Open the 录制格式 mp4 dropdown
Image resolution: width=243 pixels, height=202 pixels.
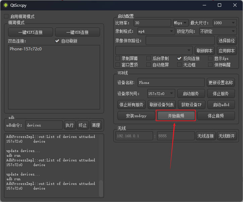click(x=156, y=32)
